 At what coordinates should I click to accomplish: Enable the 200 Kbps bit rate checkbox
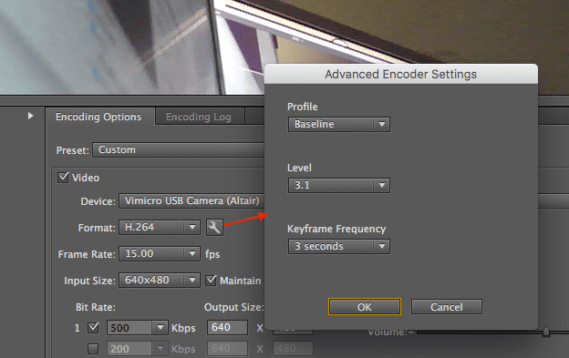click(x=93, y=349)
